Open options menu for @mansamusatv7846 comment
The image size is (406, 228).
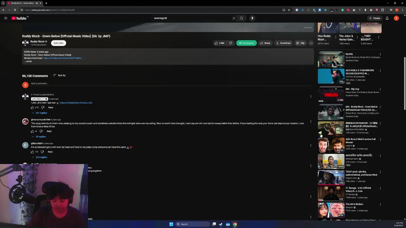311,121
